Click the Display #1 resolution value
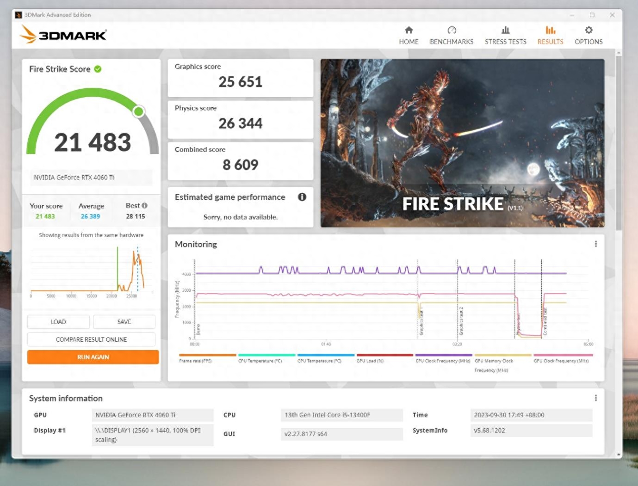Viewport: 638px width, 486px height. coord(153,435)
